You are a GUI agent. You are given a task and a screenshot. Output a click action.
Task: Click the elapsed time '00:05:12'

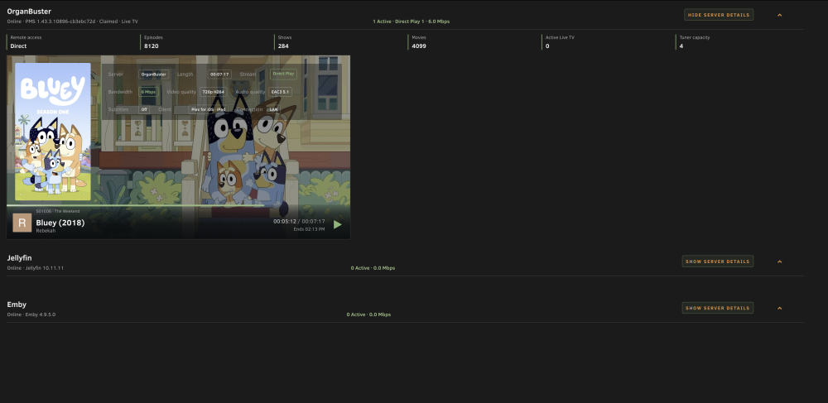[284, 222]
